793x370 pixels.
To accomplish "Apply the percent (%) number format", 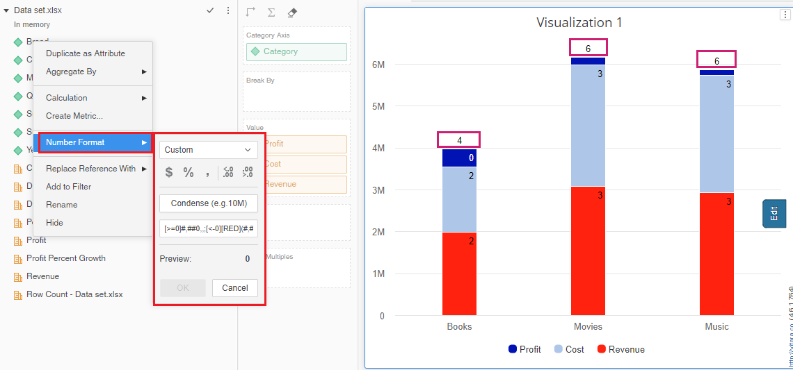I will 189,173.
